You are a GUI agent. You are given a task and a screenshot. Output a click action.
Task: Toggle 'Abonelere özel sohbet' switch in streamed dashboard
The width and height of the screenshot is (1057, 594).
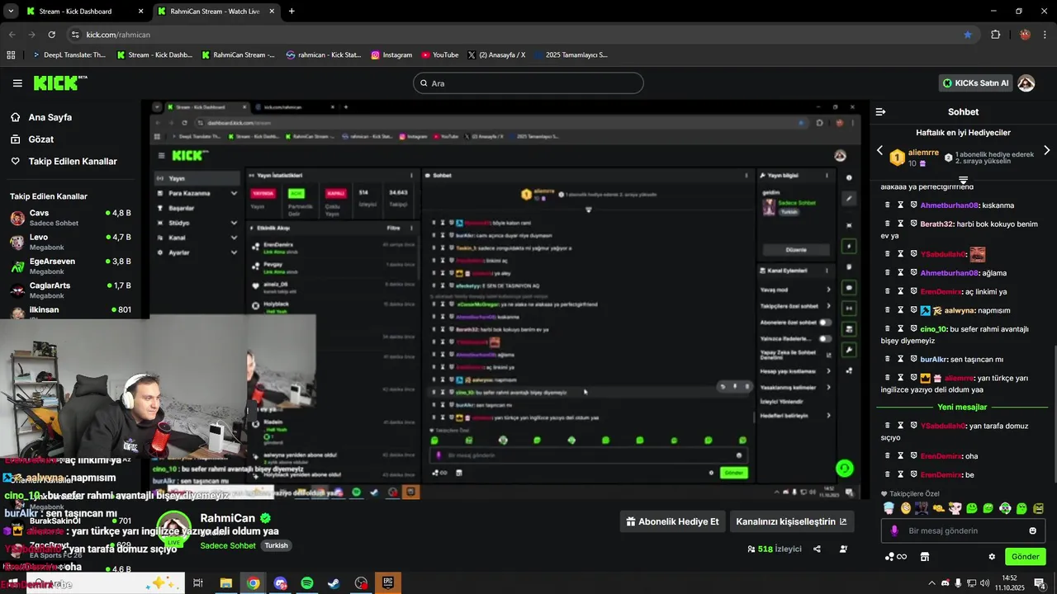pos(824,323)
